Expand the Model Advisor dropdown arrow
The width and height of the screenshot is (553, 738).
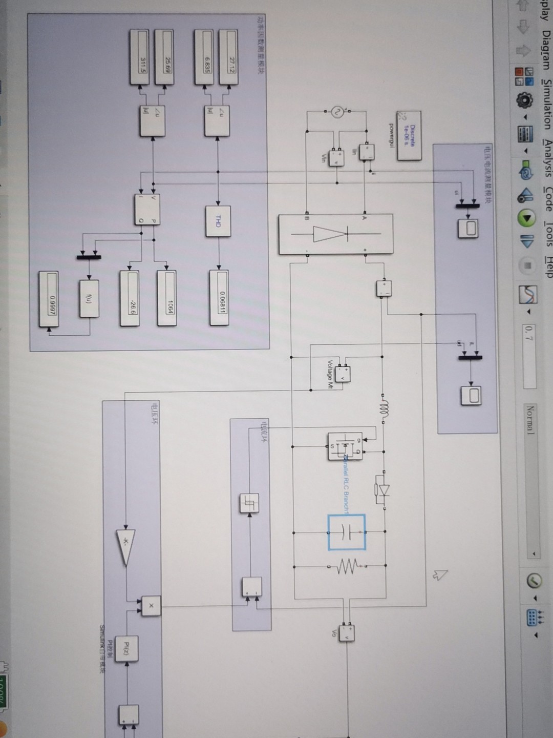click(x=536, y=598)
